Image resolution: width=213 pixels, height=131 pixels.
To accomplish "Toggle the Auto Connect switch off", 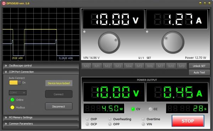I will (x=15, y=82).
